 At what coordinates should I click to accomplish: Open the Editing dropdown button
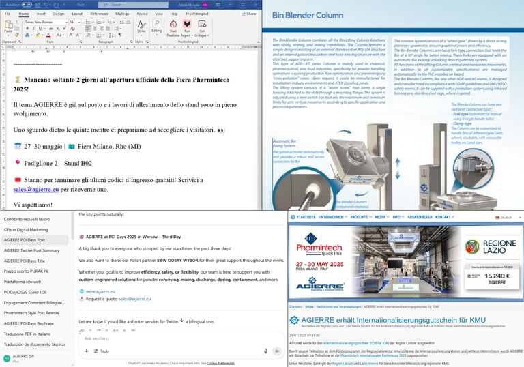click(156, 27)
